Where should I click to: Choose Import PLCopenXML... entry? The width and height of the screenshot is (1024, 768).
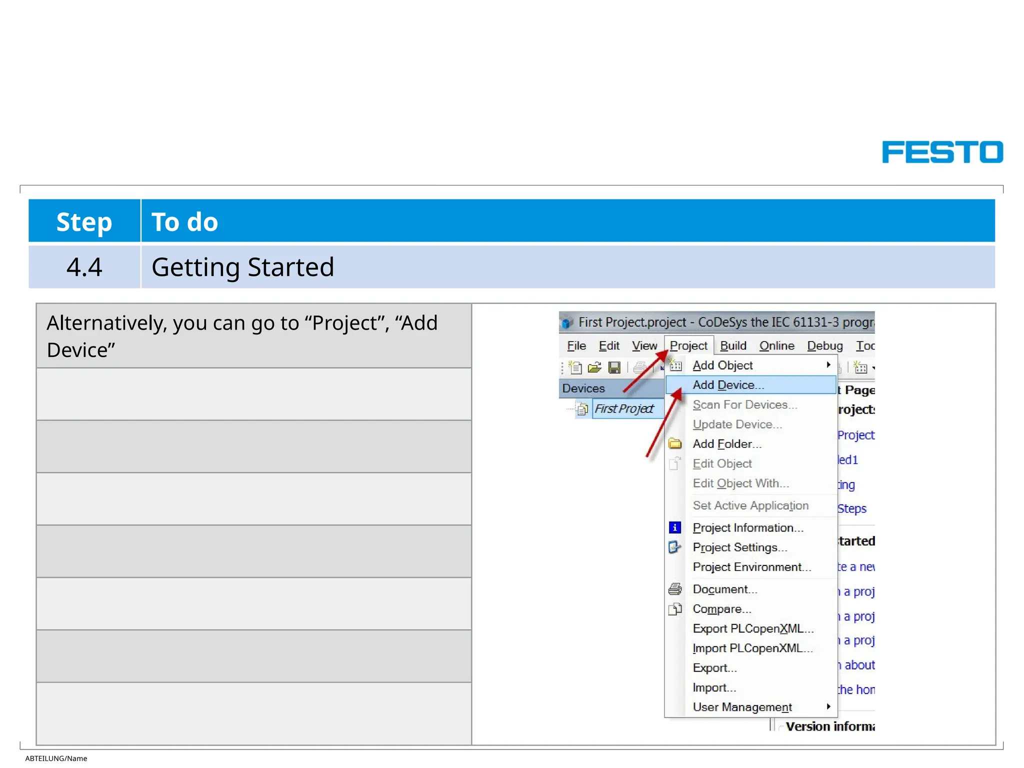pyautogui.click(x=751, y=648)
